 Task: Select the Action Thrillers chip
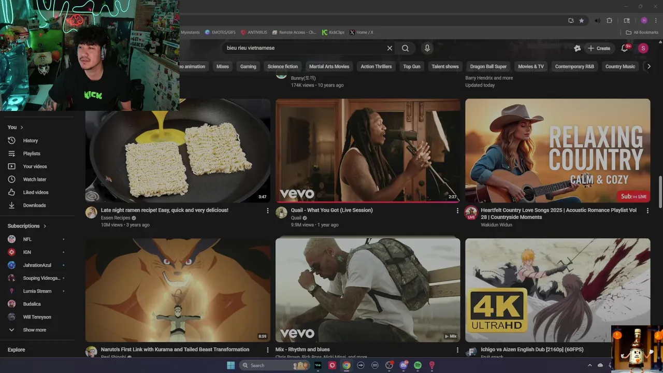(x=376, y=66)
